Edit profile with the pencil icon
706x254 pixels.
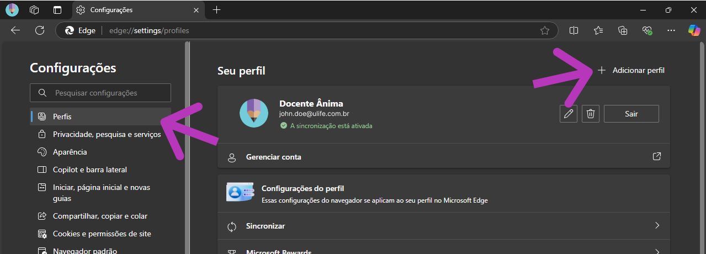tap(569, 114)
